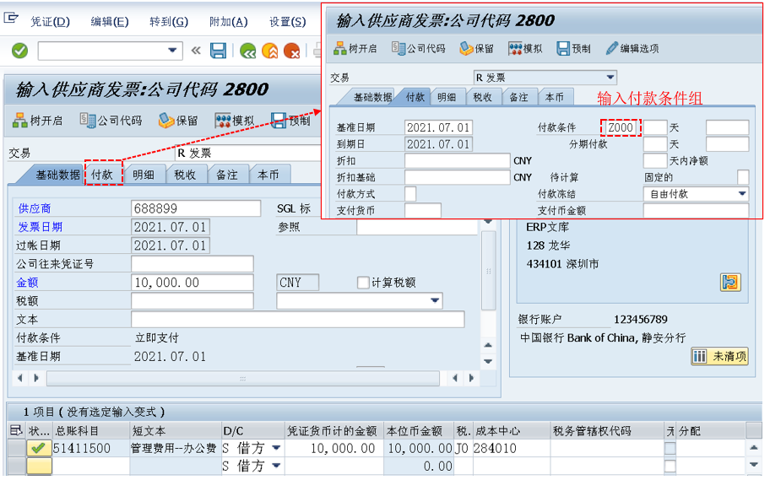Click the vendor address detail icon below 深圳市

pos(730,283)
